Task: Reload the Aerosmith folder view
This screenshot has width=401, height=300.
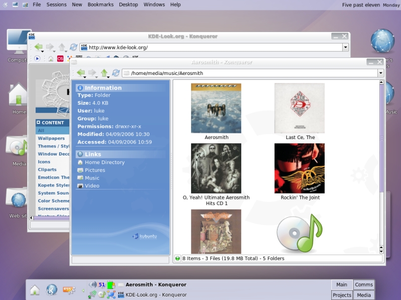Action: coord(116,73)
